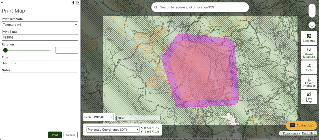This screenshot has width=319, height=140.
Task: Click the split-panel collapse icon
Action: 78,3
